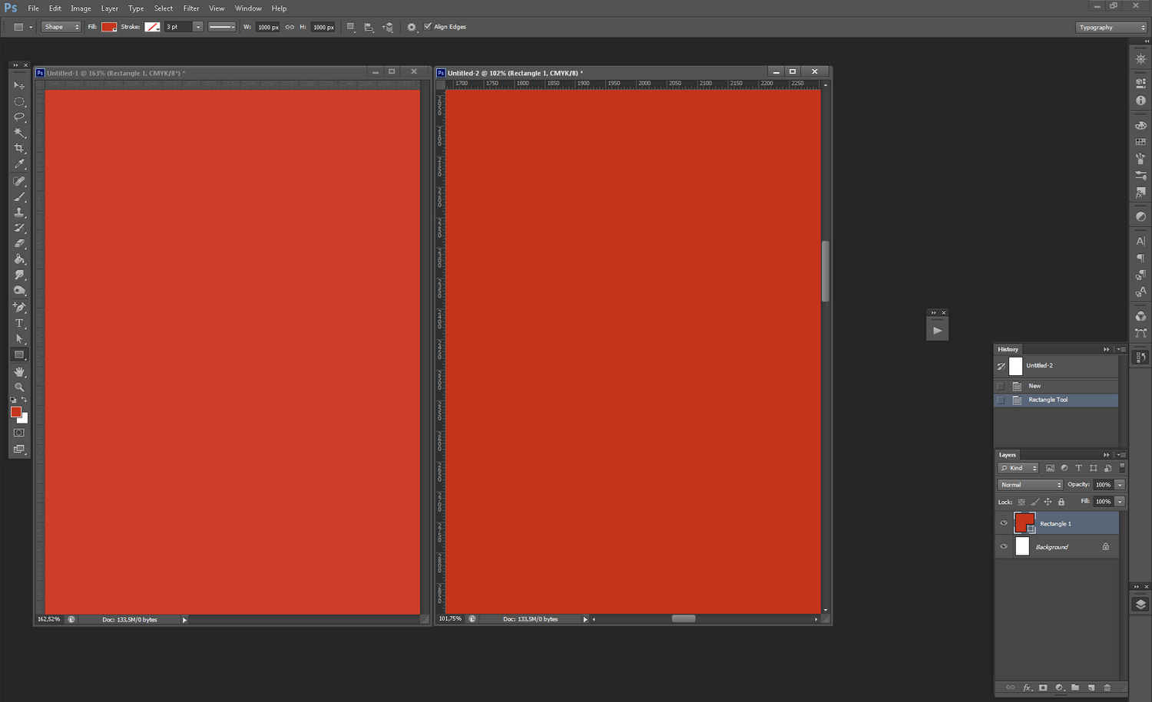The width and height of the screenshot is (1152, 702).
Task: Set history brush source to New state
Action: [x=1001, y=386]
